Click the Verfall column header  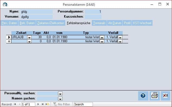click(113, 33)
